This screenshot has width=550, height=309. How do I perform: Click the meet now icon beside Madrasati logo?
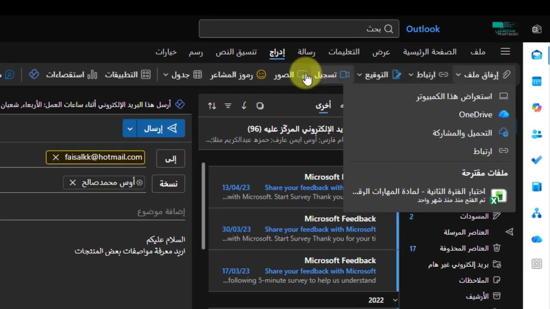[537, 29]
